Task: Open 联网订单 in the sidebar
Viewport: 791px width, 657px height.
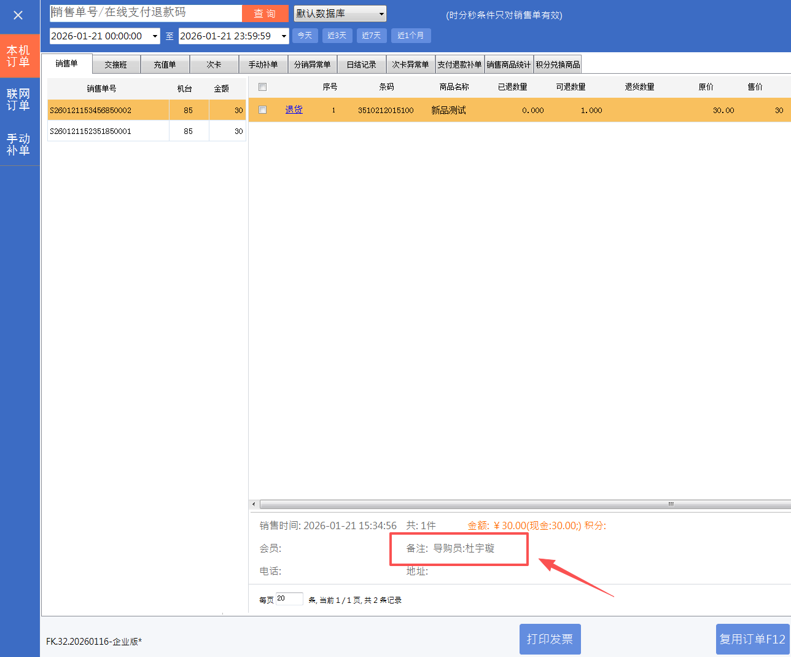Action: point(19,100)
